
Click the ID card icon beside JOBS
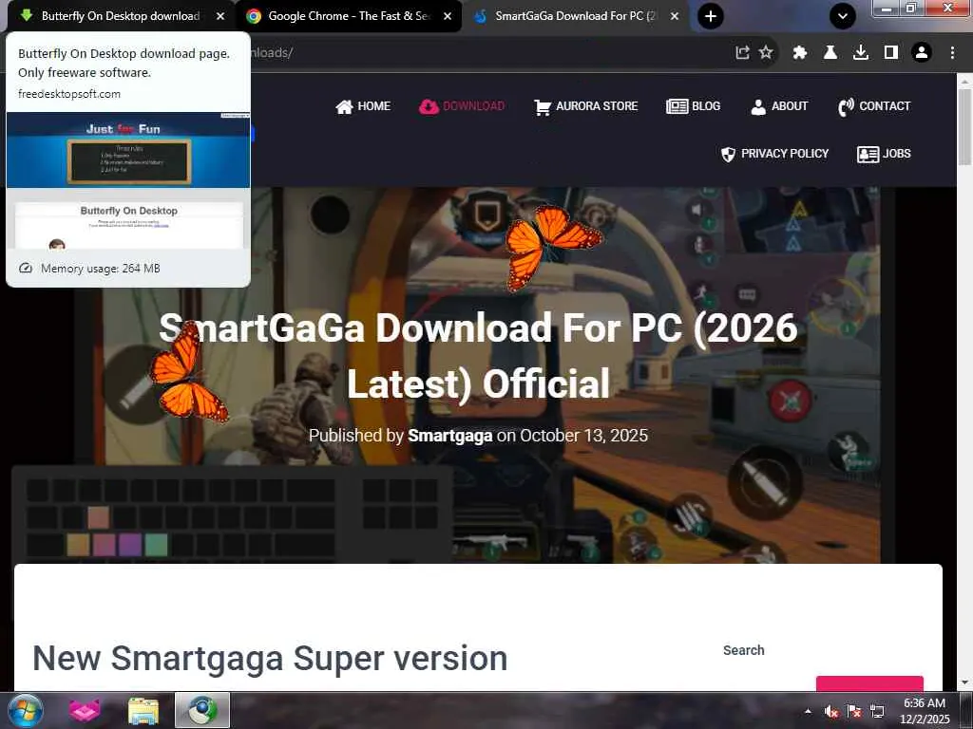(868, 154)
